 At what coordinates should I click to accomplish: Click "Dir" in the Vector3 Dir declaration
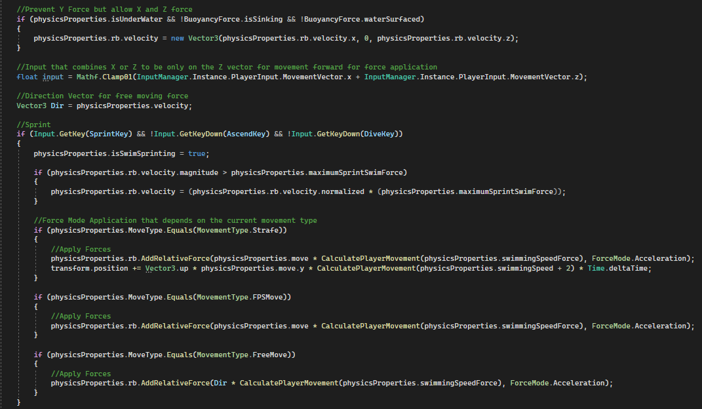(57, 106)
